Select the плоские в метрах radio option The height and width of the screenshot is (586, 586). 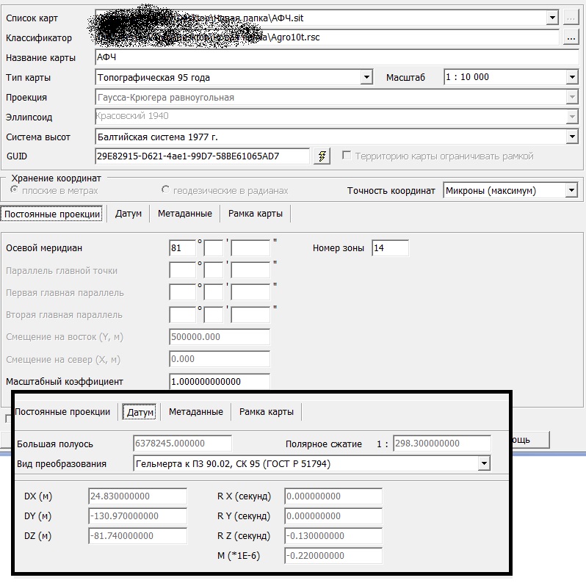(x=14, y=189)
